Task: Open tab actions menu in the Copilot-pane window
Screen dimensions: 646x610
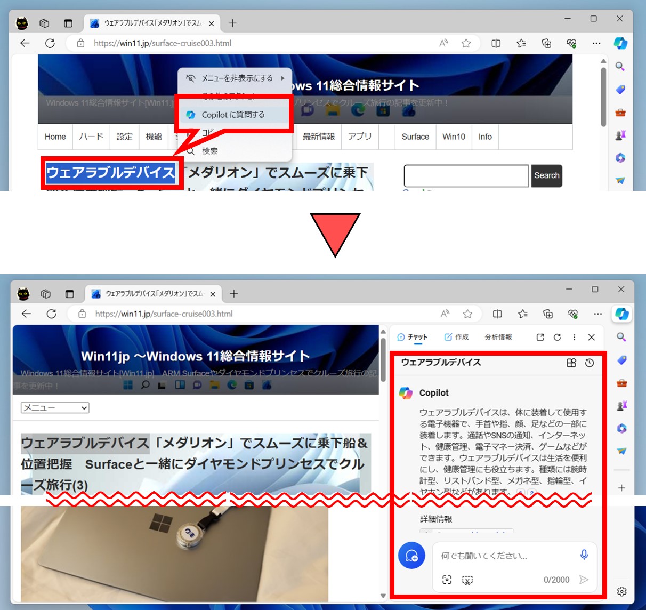Action: click(69, 293)
